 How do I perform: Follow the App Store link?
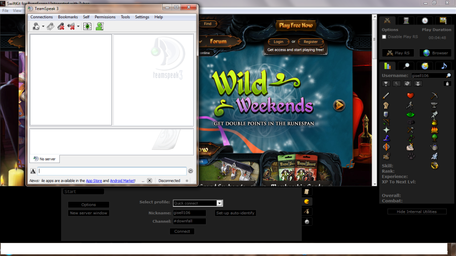[94, 181]
